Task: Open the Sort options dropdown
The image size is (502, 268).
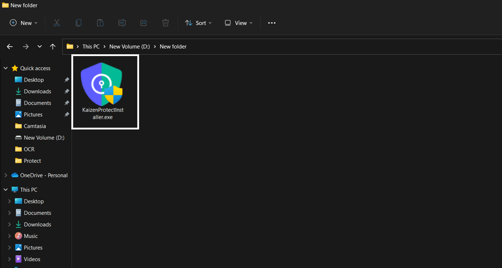Action: click(198, 23)
